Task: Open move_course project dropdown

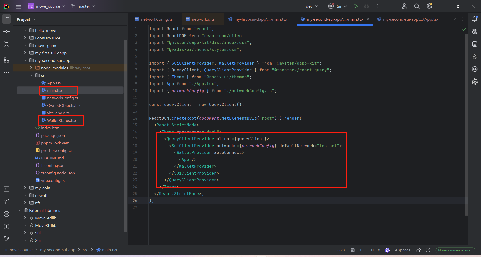Action: click(x=46, y=6)
